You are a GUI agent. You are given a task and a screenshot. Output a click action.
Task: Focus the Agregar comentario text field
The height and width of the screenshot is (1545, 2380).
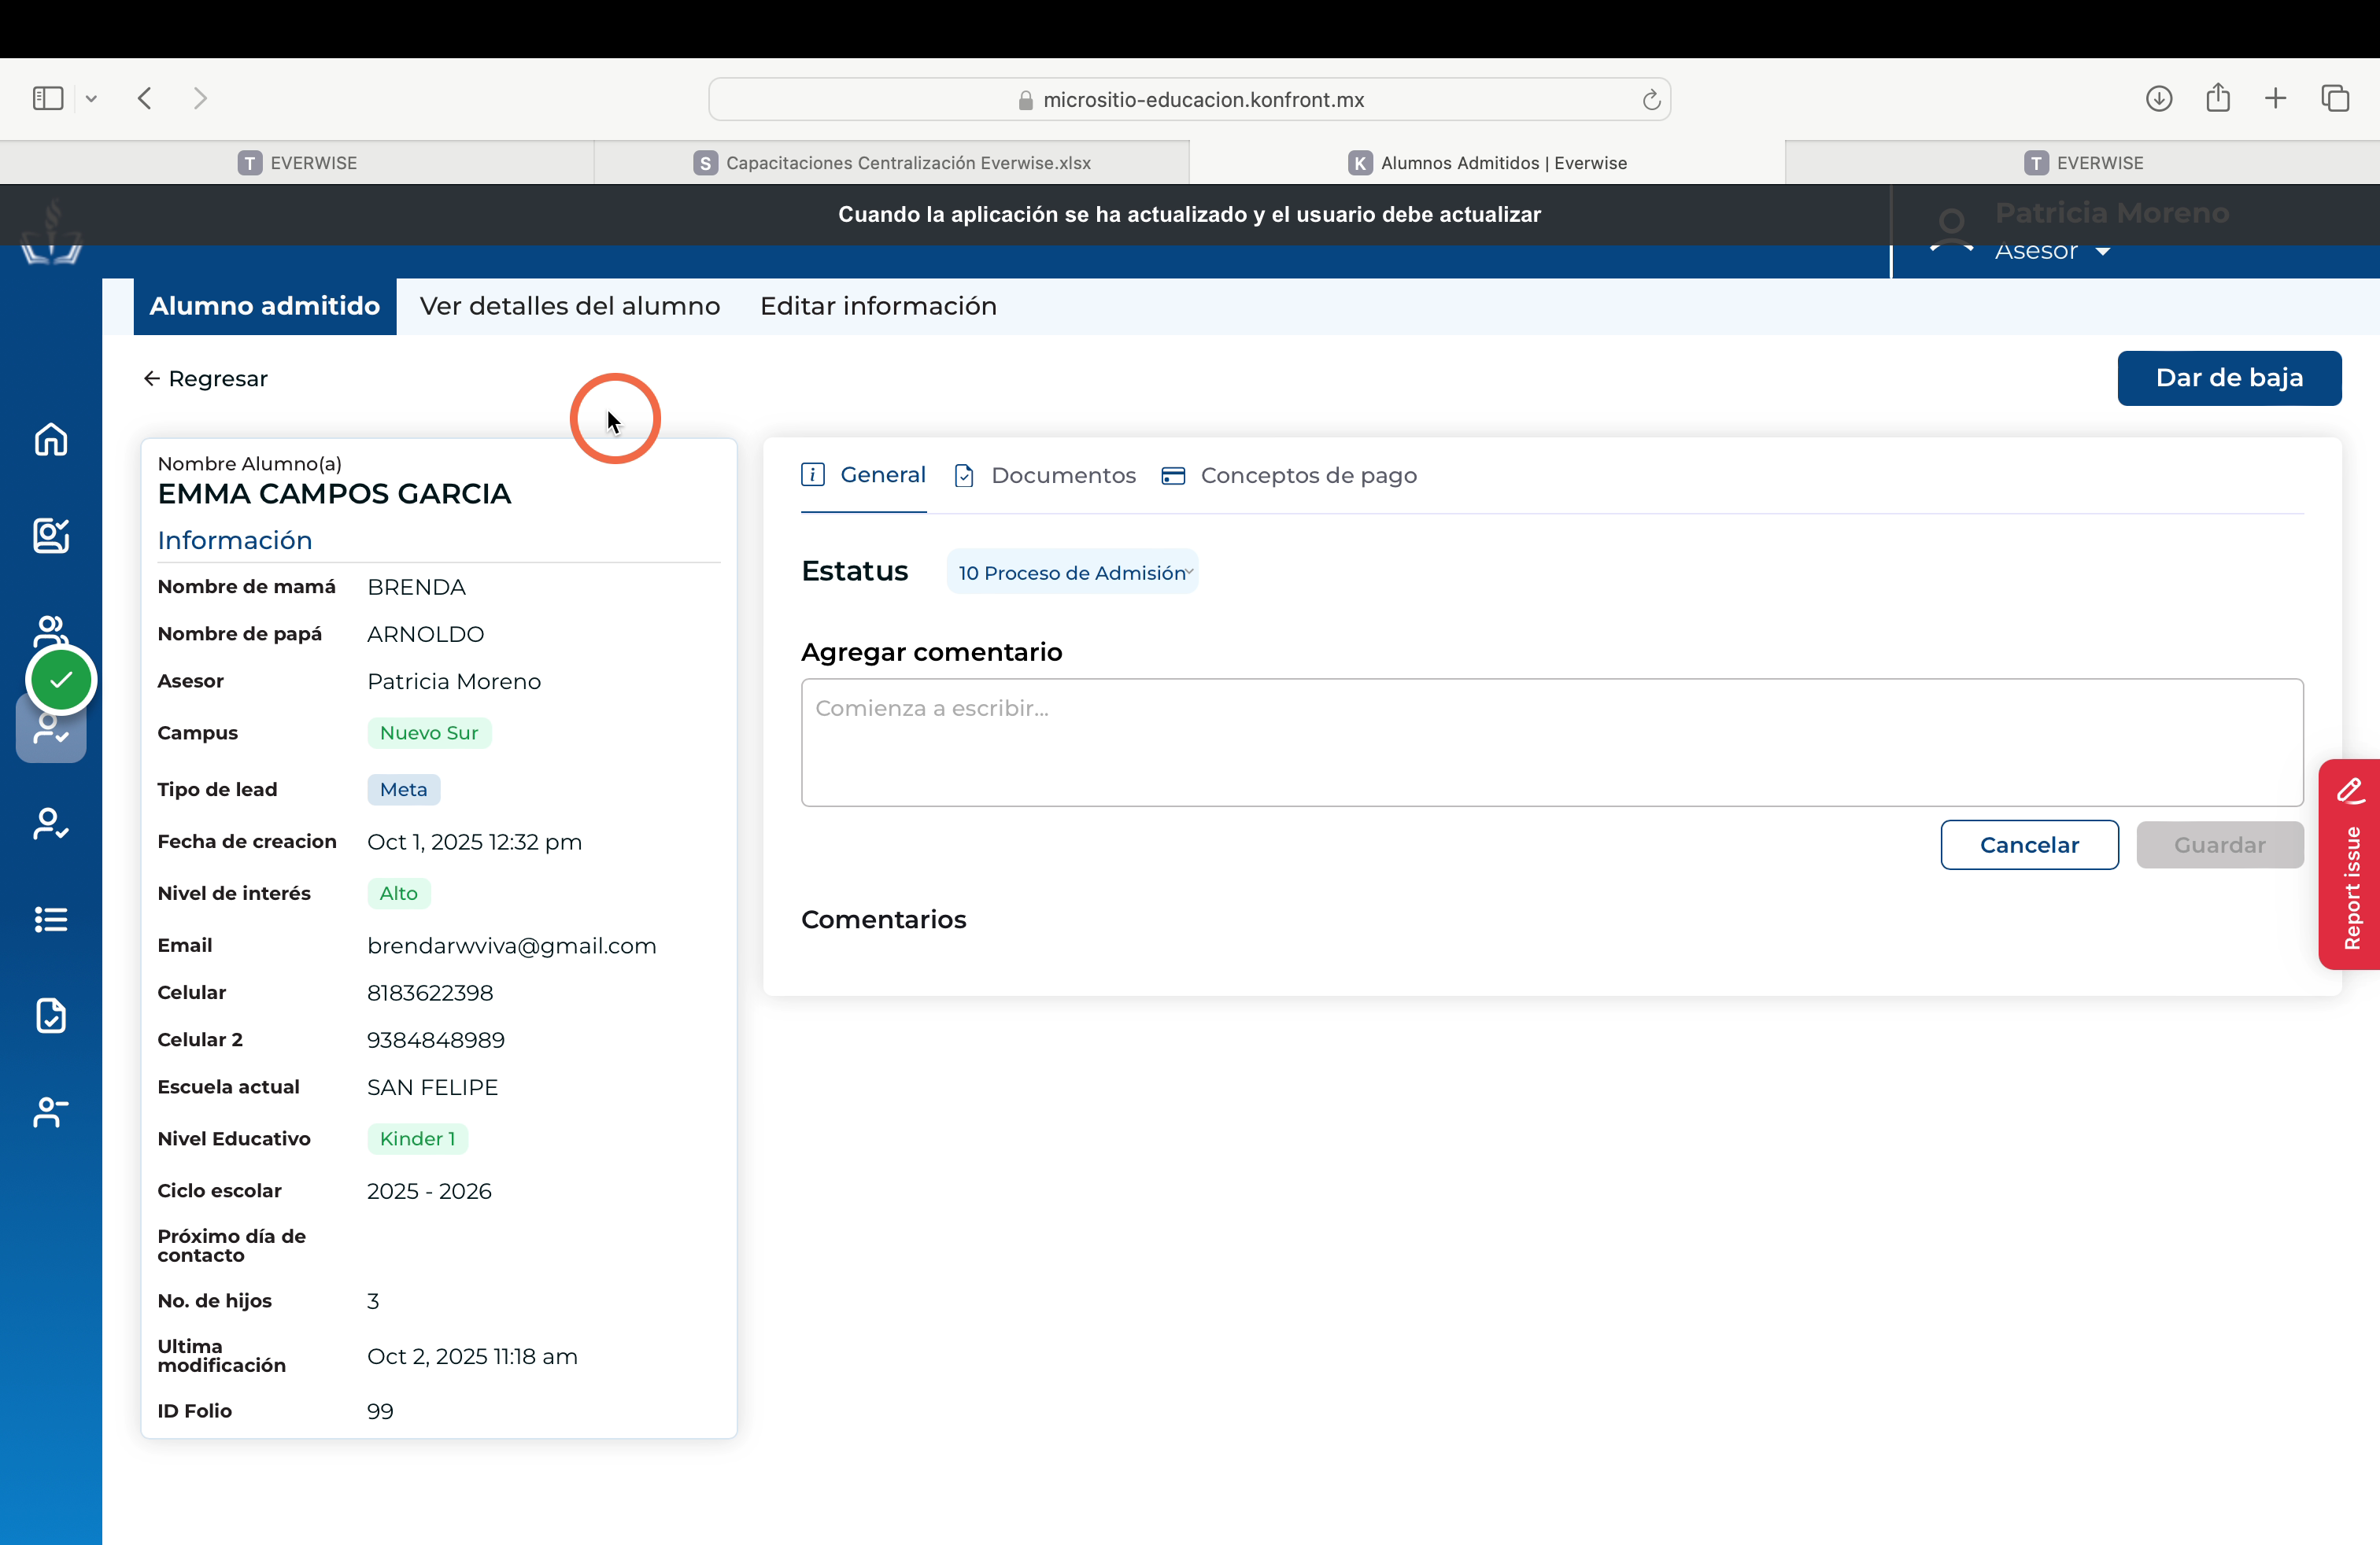[1552, 743]
